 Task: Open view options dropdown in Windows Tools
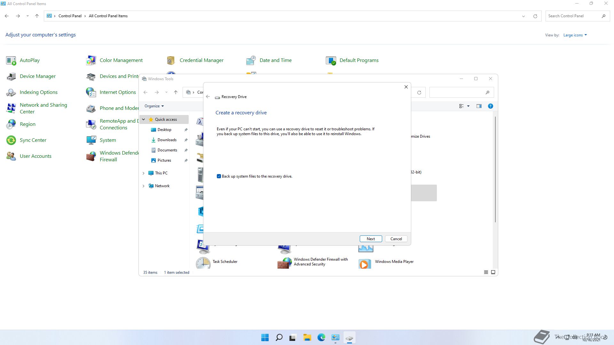click(468, 106)
